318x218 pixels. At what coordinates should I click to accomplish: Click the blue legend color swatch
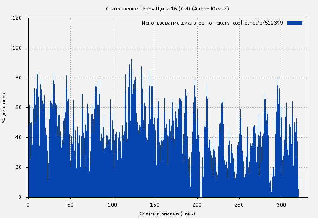[294, 23]
